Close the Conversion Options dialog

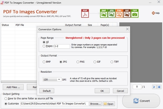coord(127,29)
